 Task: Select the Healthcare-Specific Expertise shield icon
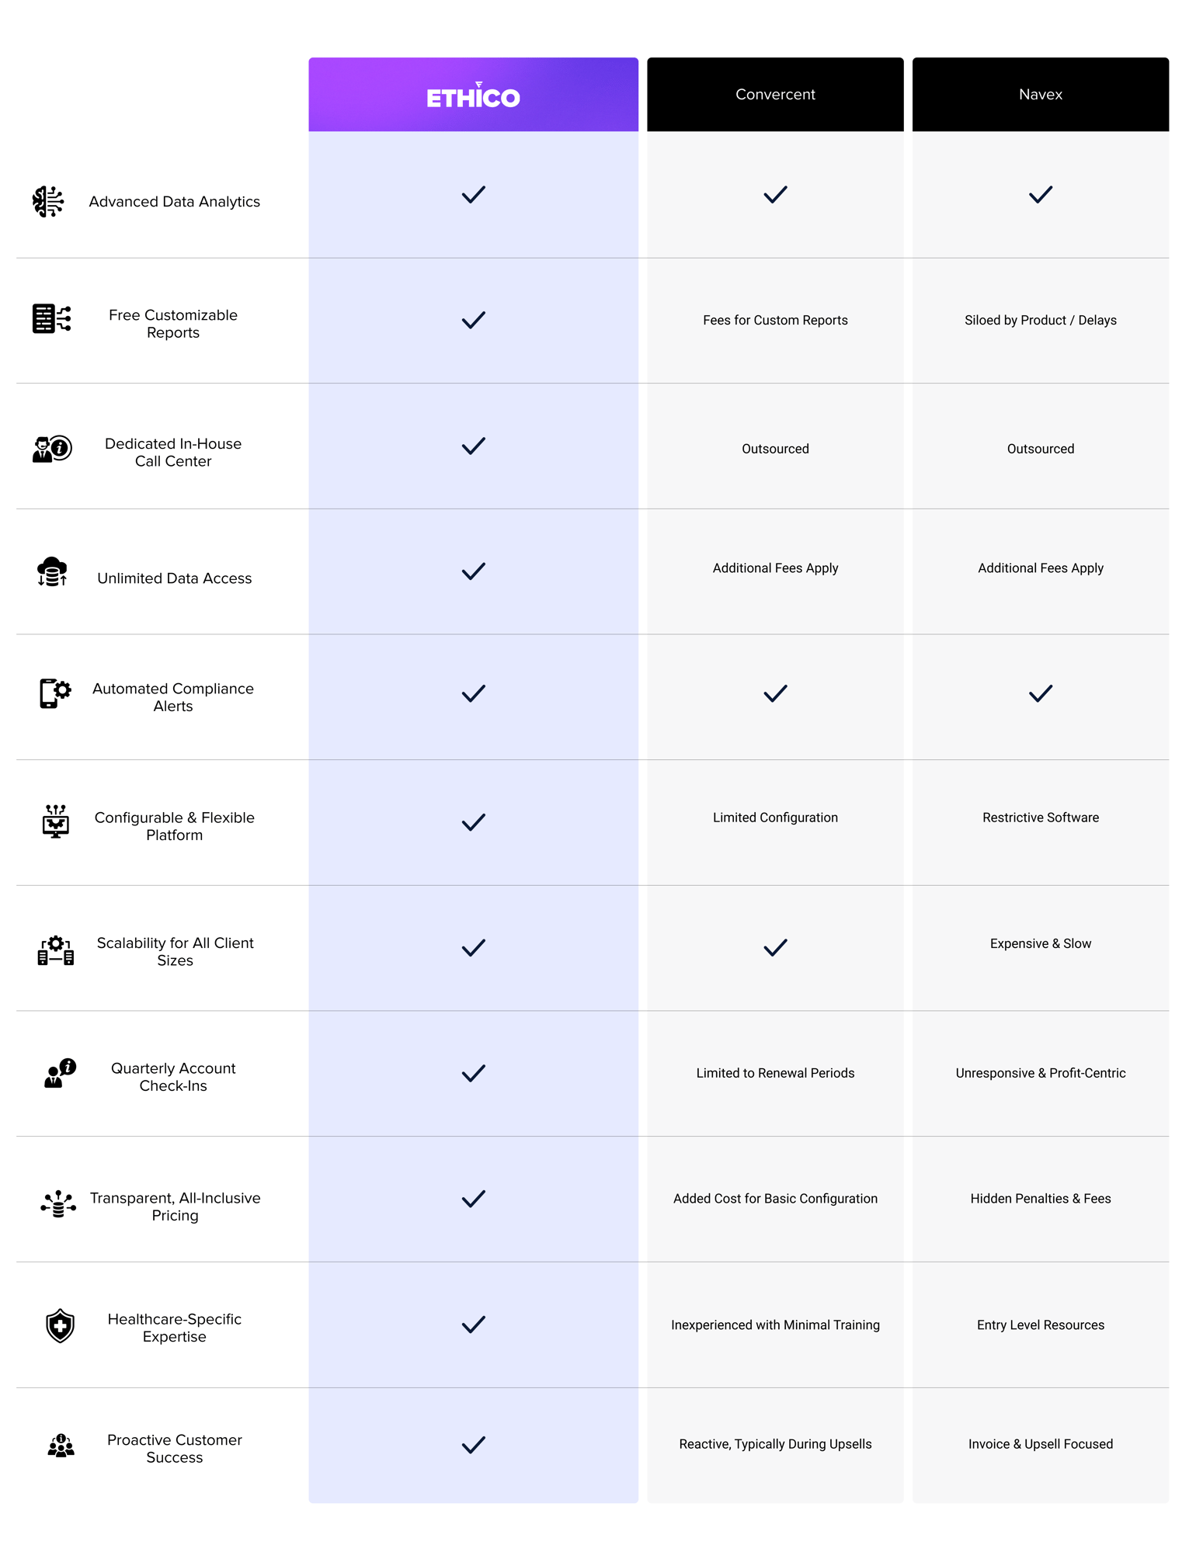click(60, 1326)
